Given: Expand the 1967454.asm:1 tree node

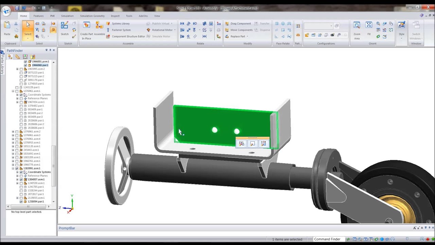Looking at the screenshot, I should coord(17,102).
